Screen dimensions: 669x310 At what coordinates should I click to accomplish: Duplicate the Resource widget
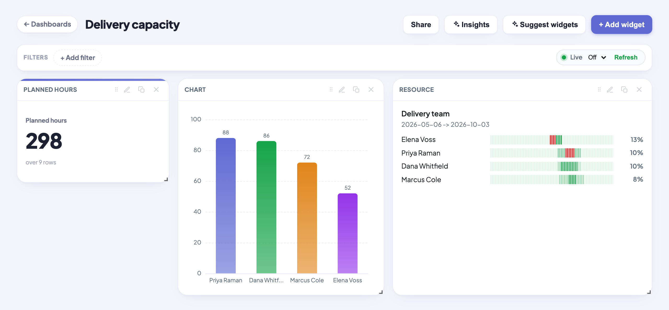624,90
